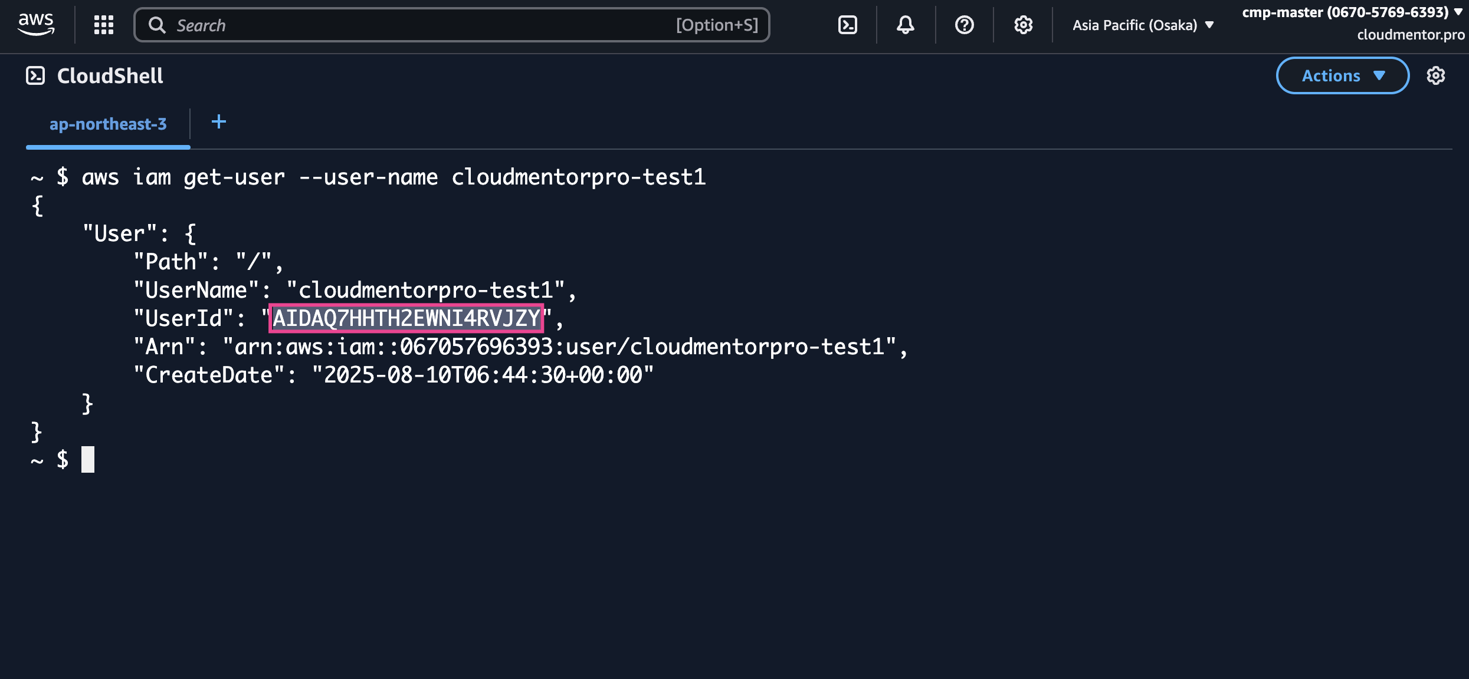The height and width of the screenshot is (679, 1469).
Task: Click the CloudShell heading text
Action: (110, 75)
